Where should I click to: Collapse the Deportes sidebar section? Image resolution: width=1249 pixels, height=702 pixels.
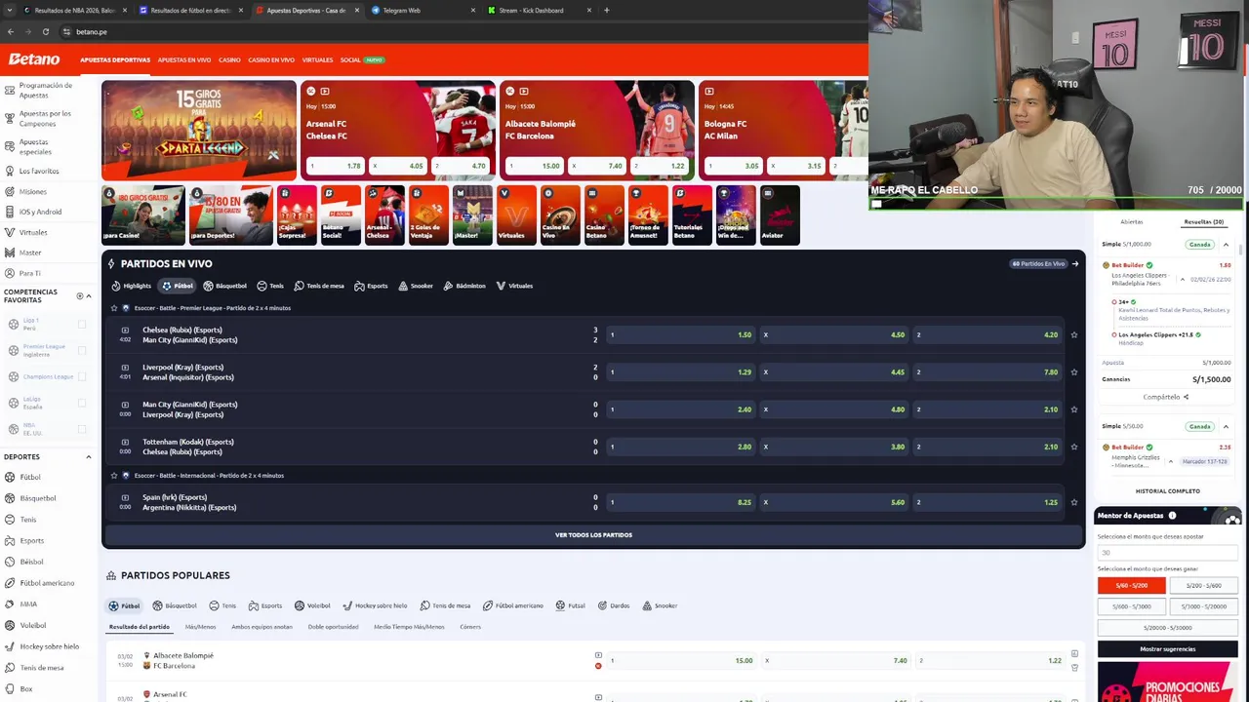pyautogui.click(x=88, y=456)
